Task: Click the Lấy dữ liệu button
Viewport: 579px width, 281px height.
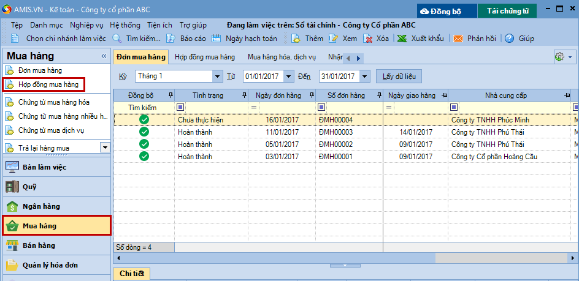Action: 399,77
